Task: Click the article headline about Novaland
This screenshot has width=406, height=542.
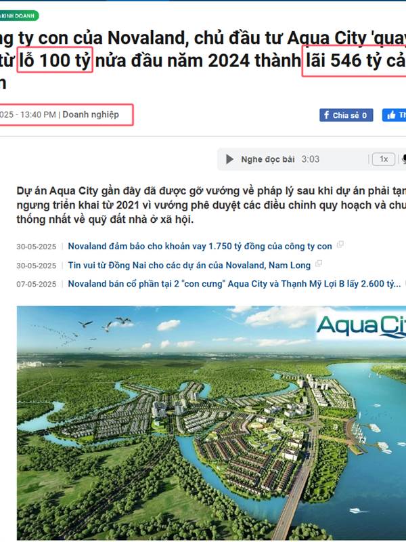Action: click(x=203, y=60)
